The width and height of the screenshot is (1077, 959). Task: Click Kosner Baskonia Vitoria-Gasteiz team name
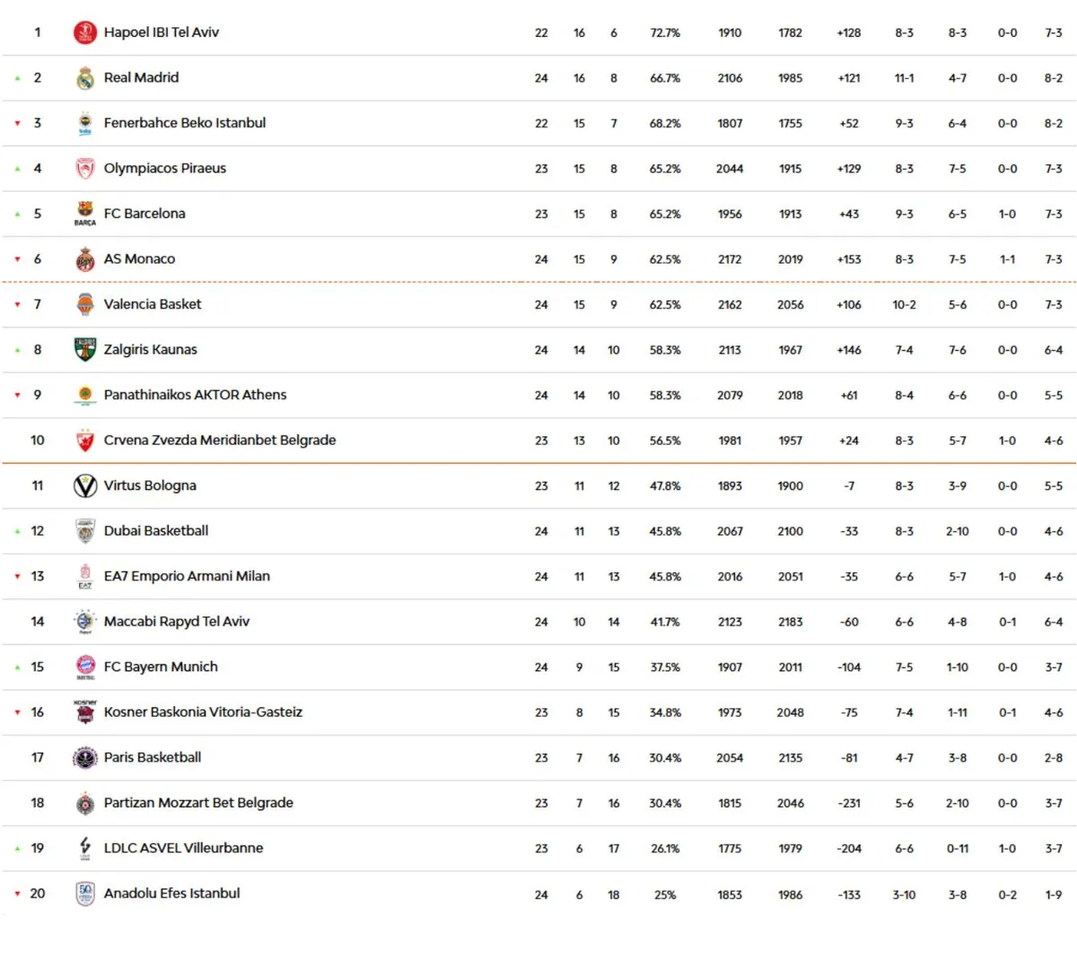(x=203, y=712)
